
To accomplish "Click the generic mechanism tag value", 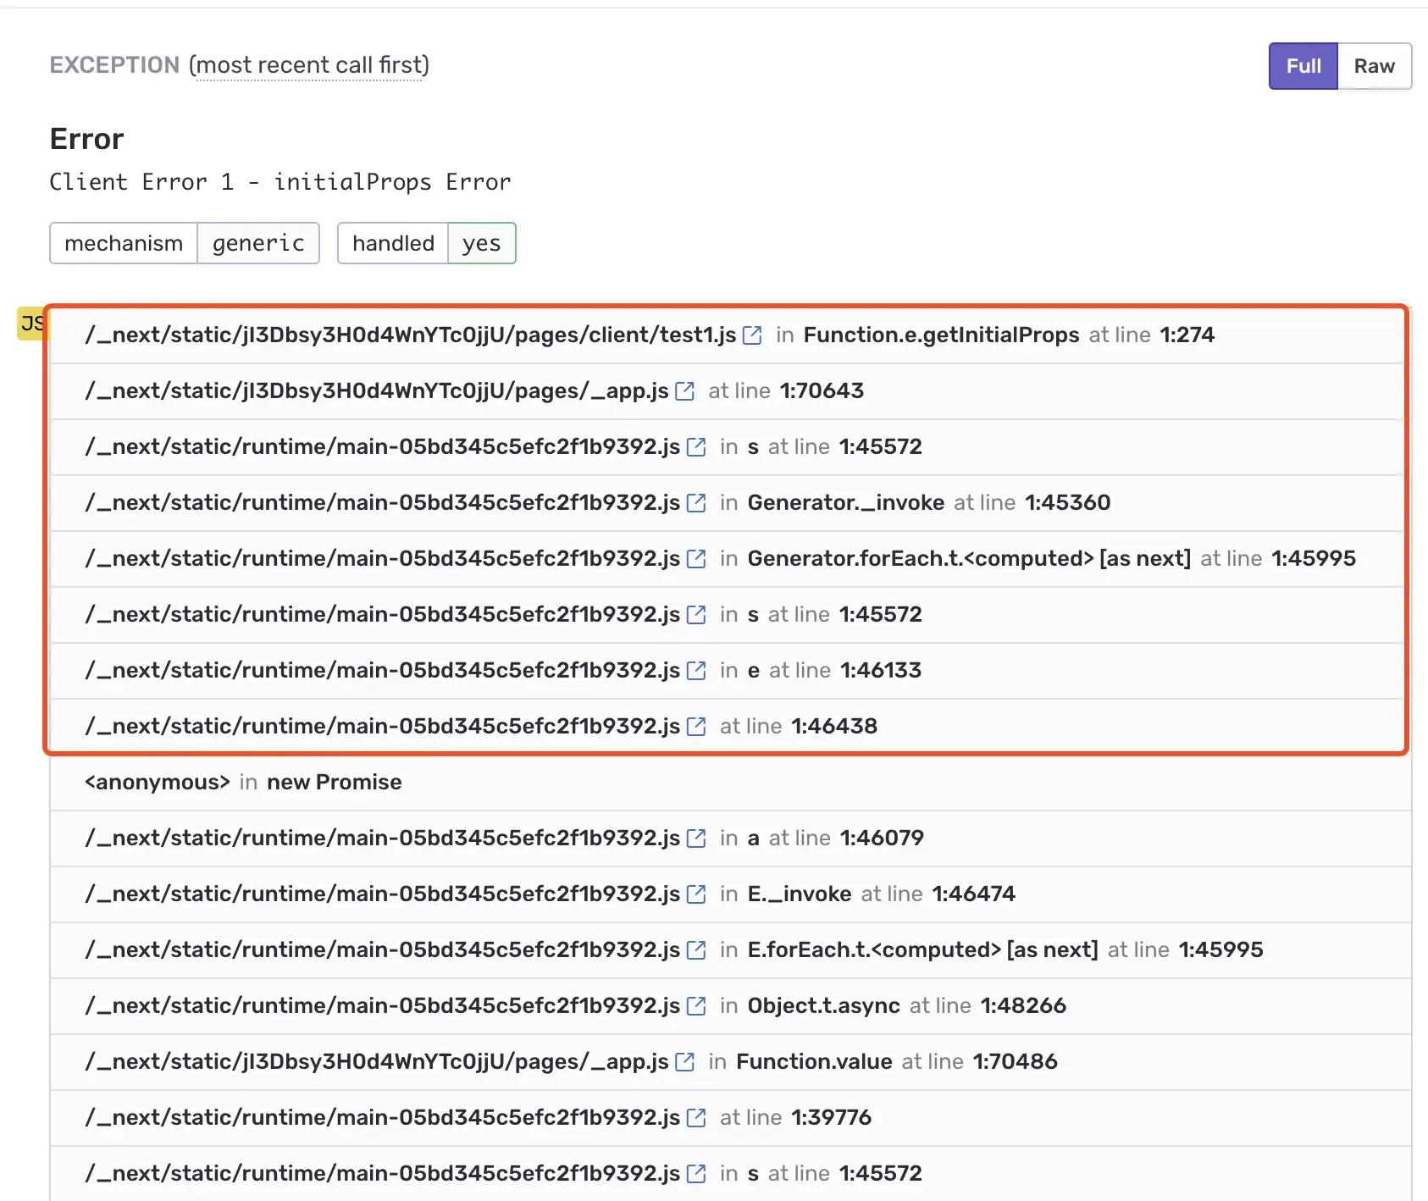I will [x=258, y=243].
